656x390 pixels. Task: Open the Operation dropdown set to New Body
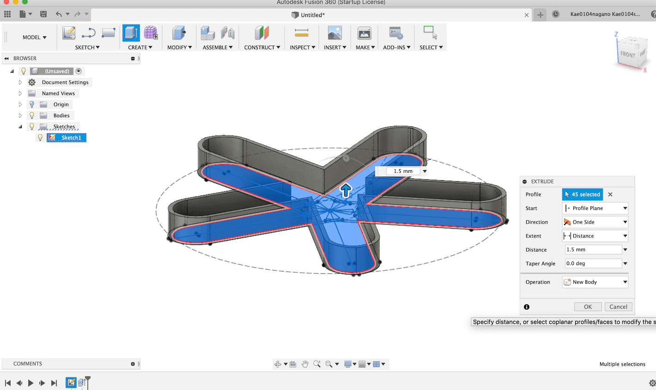point(595,282)
